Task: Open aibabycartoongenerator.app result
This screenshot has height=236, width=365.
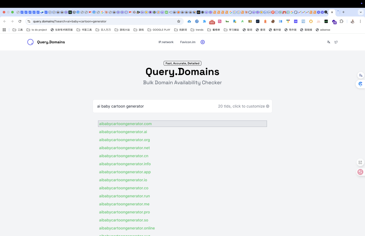Action: [x=125, y=172]
